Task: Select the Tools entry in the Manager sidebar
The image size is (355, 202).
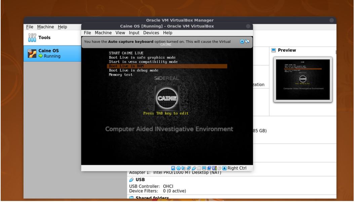Action: coord(52,38)
